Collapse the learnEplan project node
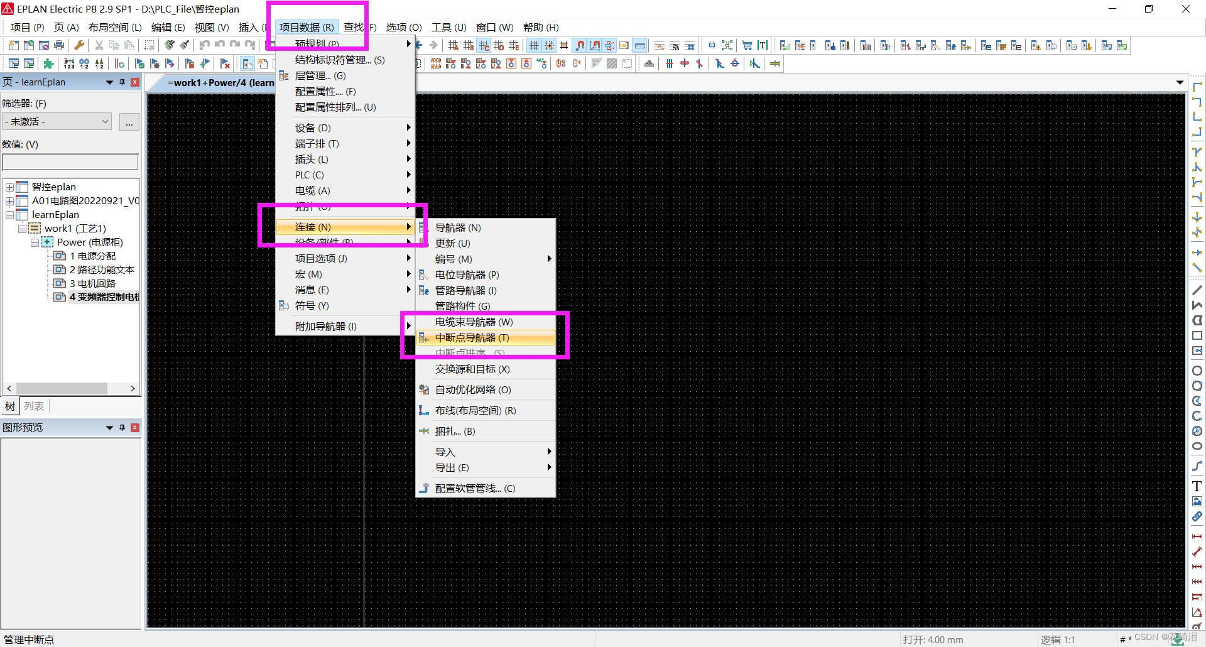The image size is (1206, 647). click(9, 215)
